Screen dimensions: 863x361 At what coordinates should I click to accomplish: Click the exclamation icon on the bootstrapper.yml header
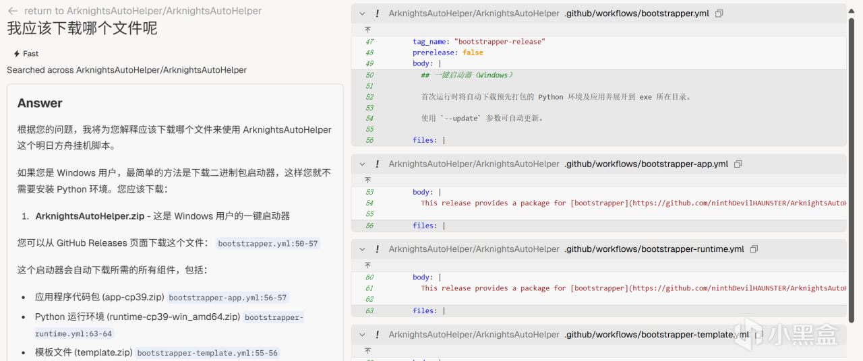click(377, 13)
